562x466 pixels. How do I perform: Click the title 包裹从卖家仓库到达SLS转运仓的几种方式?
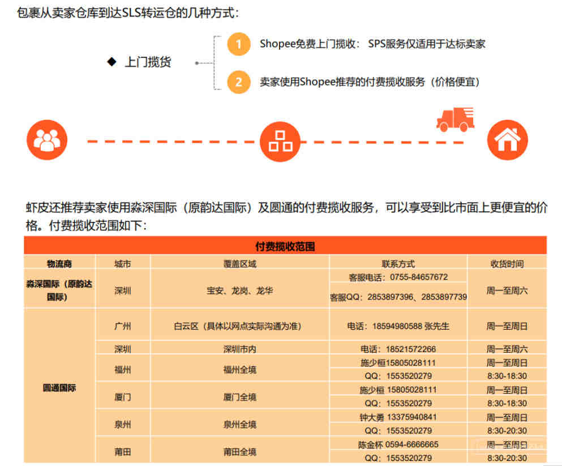pos(127,13)
